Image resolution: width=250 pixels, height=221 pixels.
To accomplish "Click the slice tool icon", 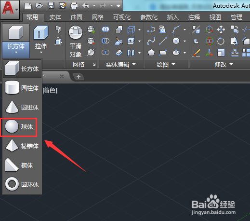I will (119, 41).
